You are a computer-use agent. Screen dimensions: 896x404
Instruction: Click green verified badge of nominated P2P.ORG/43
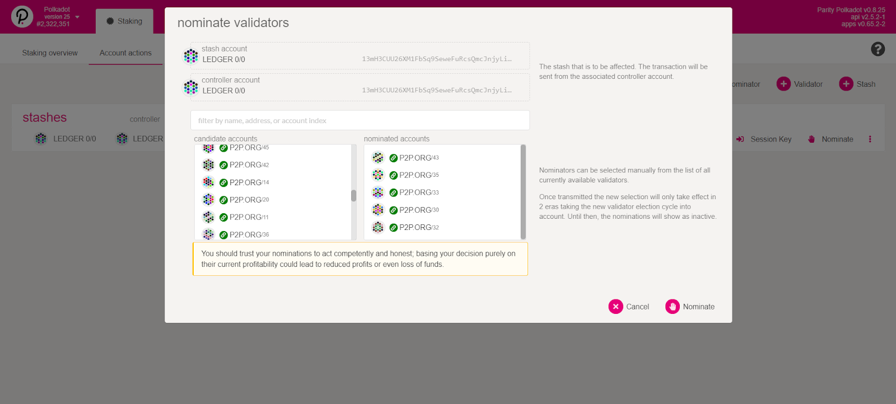coord(393,158)
